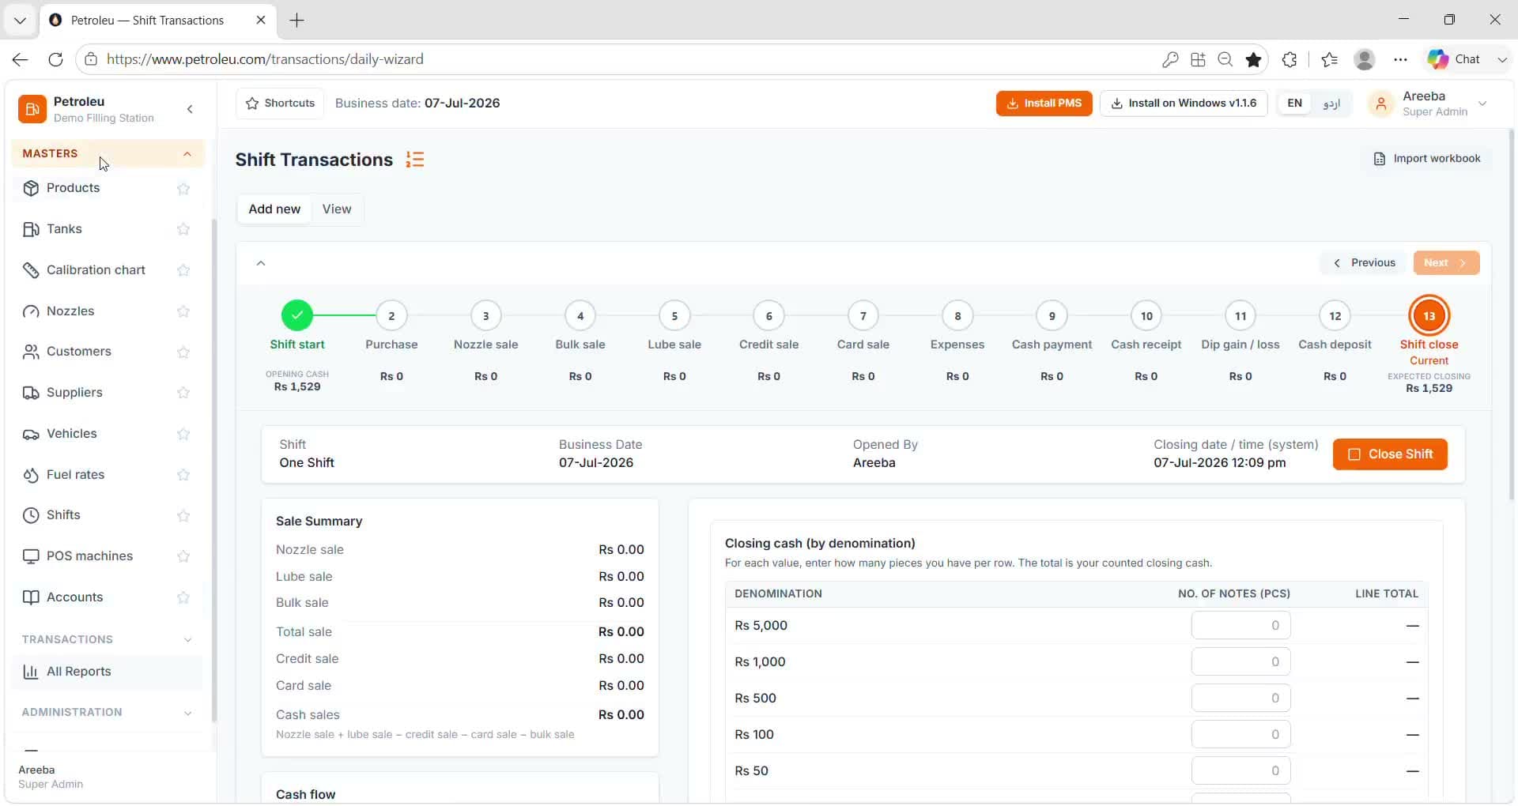Go to step 12 Cash deposit

(1335, 316)
